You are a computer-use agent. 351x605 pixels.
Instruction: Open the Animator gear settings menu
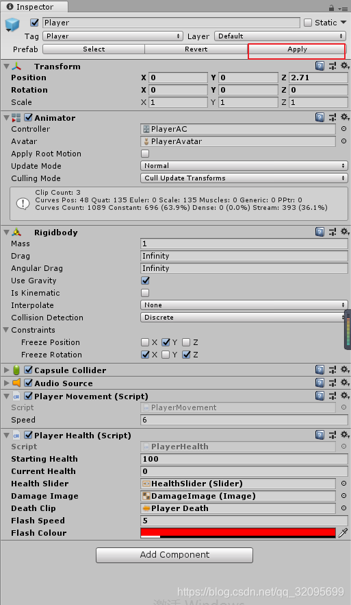tap(345, 117)
